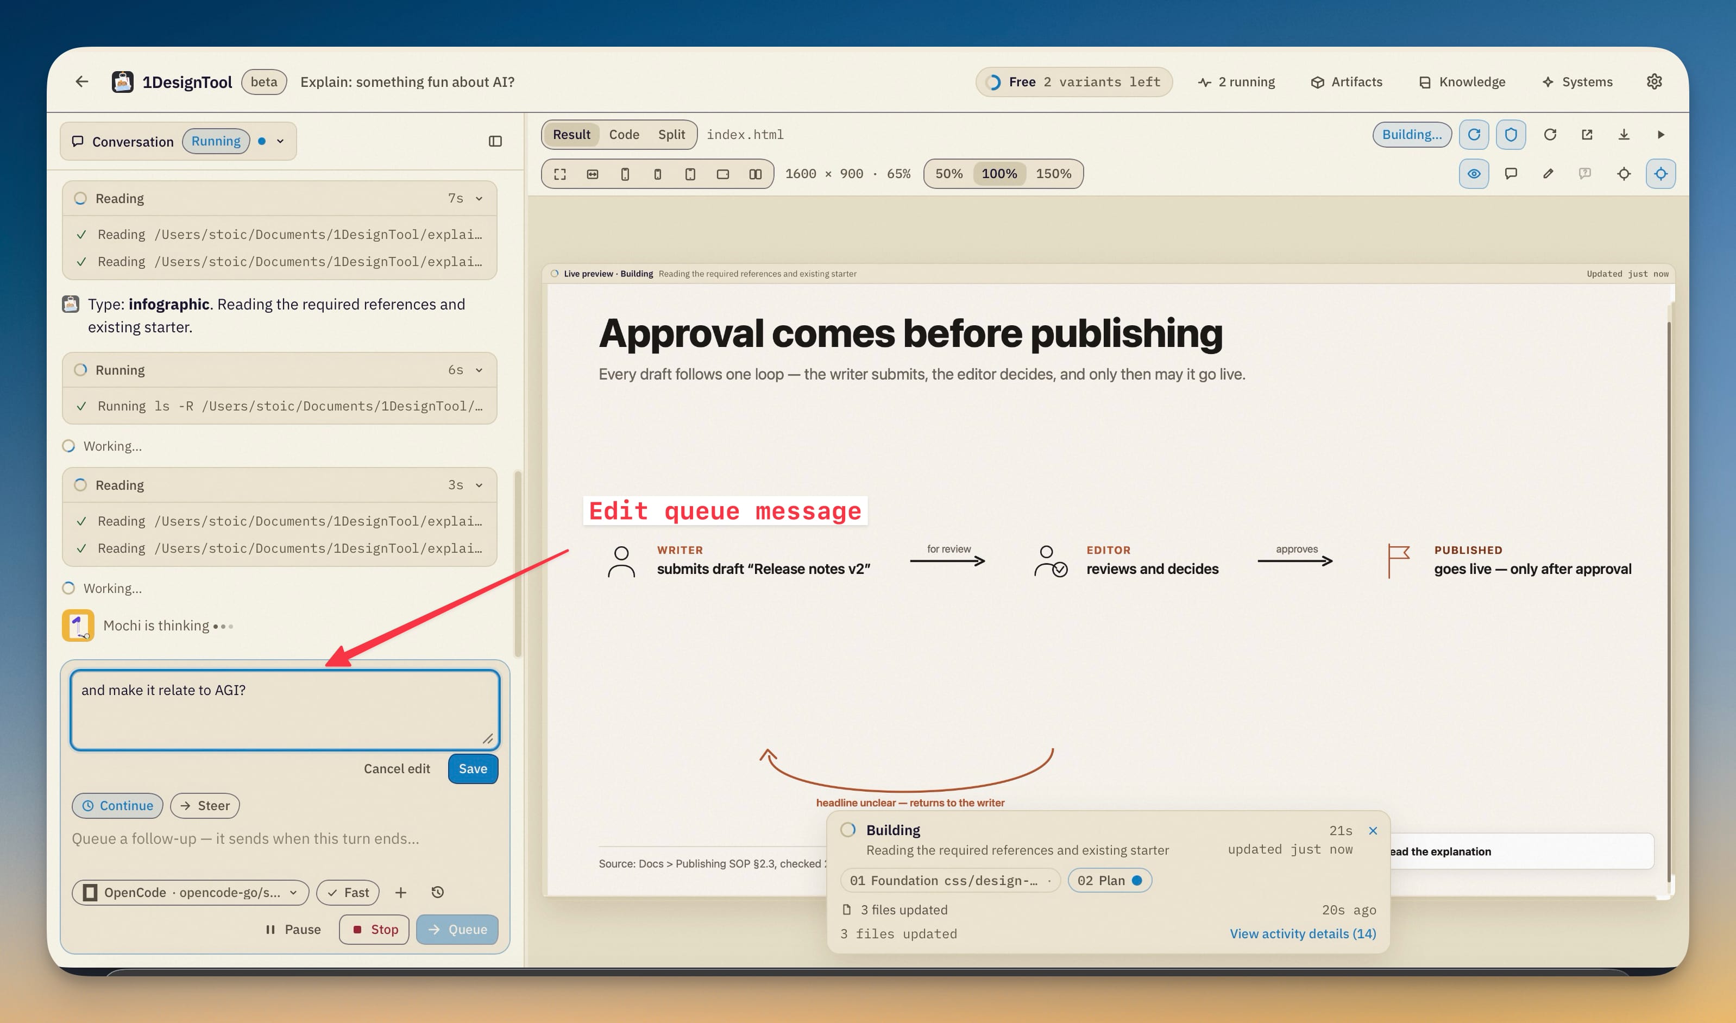This screenshot has width=1736, height=1023.
Task: Click the plus icon next to Fast
Action: [x=400, y=892]
